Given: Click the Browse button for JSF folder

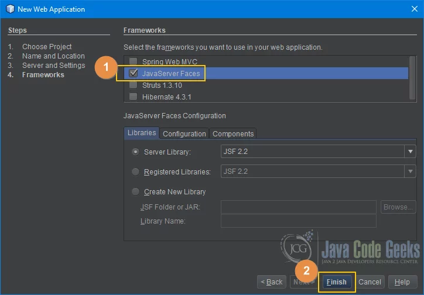Looking at the screenshot, I should tap(398, 207).
